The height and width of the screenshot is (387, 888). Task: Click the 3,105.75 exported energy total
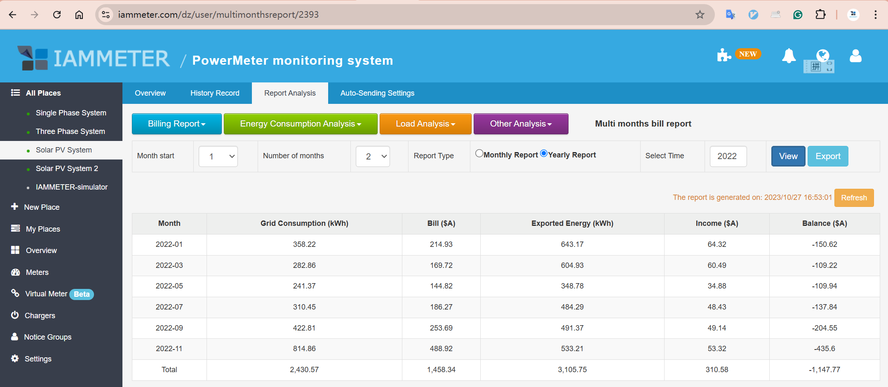coord(572,370)
